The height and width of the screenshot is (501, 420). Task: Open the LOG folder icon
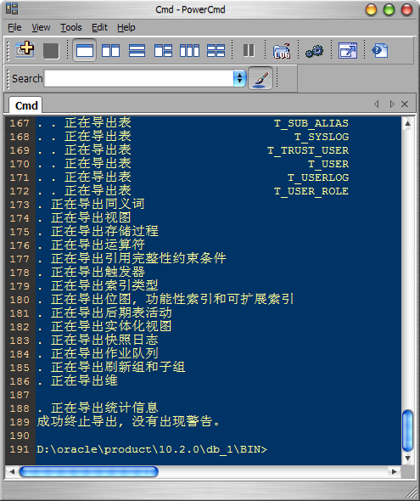[x=282, y=51]
